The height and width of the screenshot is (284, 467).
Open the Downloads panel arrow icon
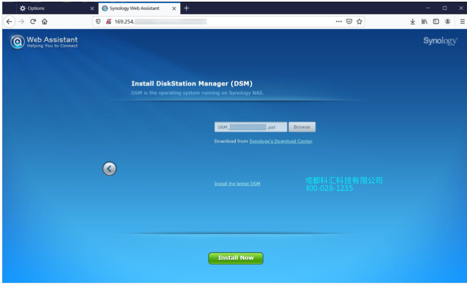(413, 22)
